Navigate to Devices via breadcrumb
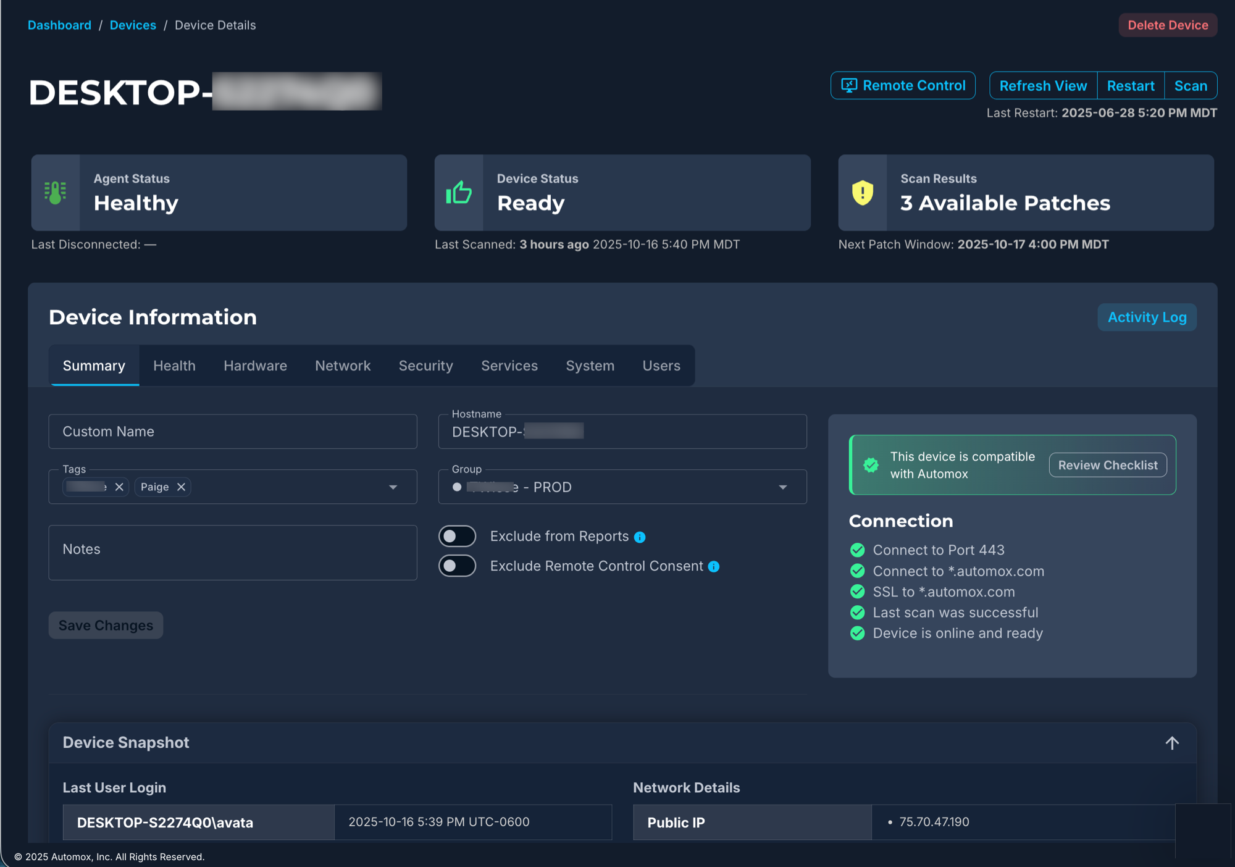1235x867 pixels. (133, 25)
